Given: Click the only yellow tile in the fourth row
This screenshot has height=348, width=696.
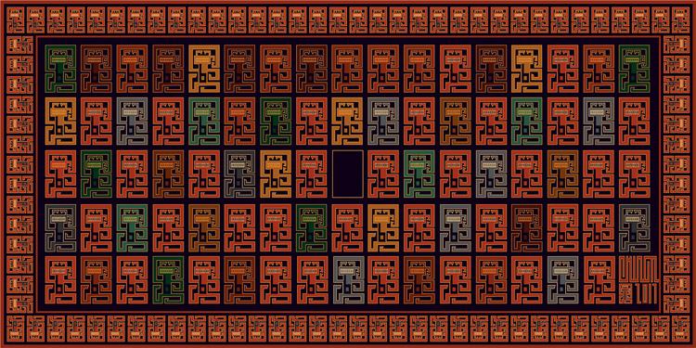Looking at the screenshot, I should point(383,227).
